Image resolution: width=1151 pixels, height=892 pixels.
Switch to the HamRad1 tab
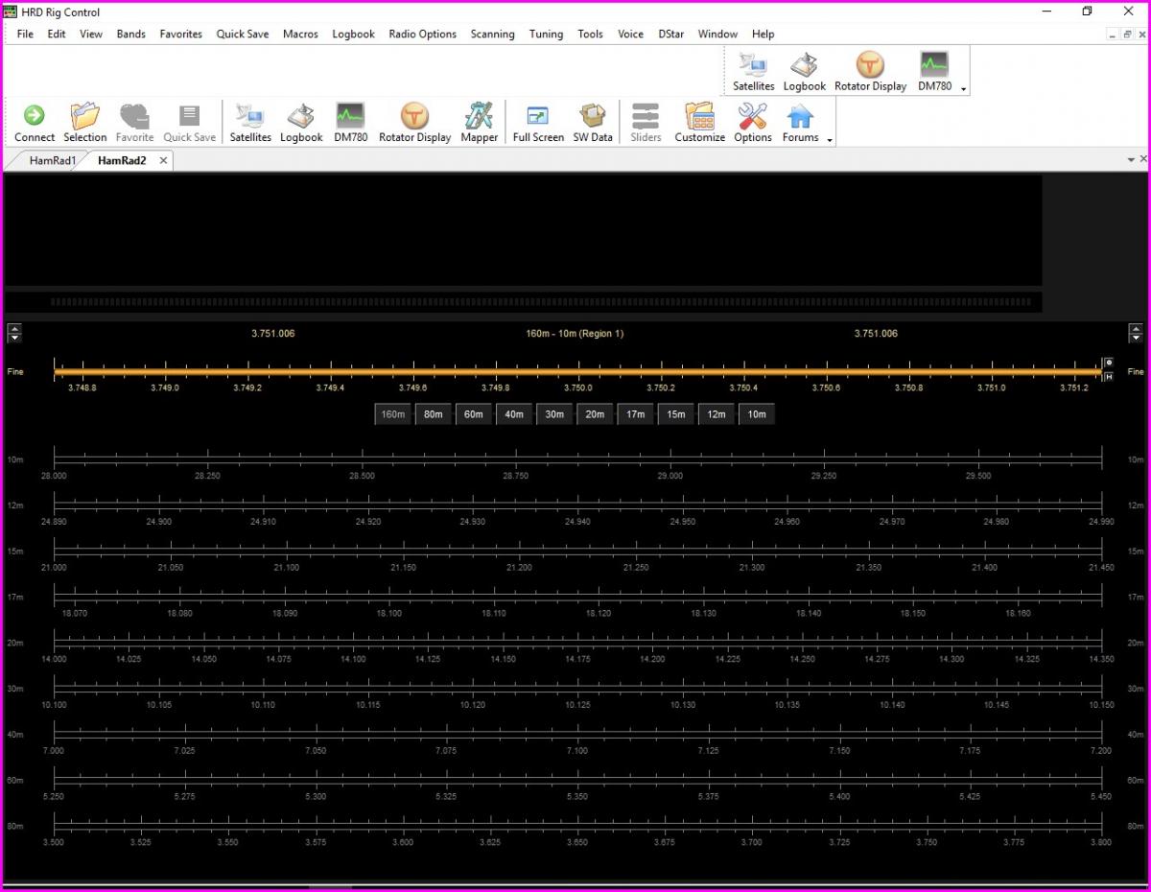pos(52,160)
